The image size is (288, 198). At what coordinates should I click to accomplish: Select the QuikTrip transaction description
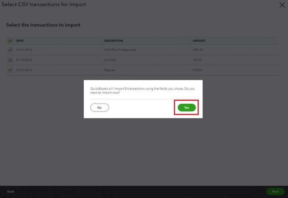pyautogui.click(x=110, y=60)
